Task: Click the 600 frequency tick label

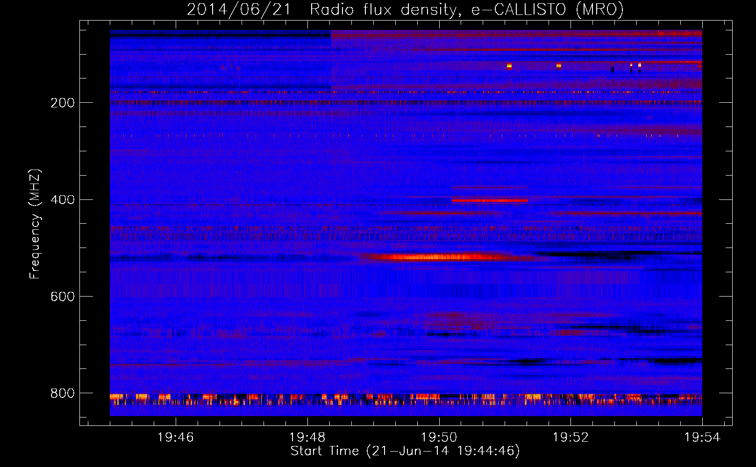Action: (63, 297)
